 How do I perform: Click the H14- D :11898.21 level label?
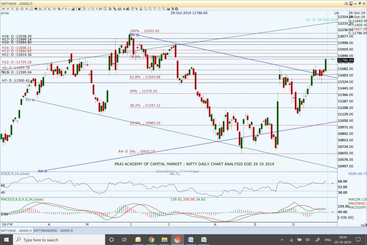click(16, 48)
